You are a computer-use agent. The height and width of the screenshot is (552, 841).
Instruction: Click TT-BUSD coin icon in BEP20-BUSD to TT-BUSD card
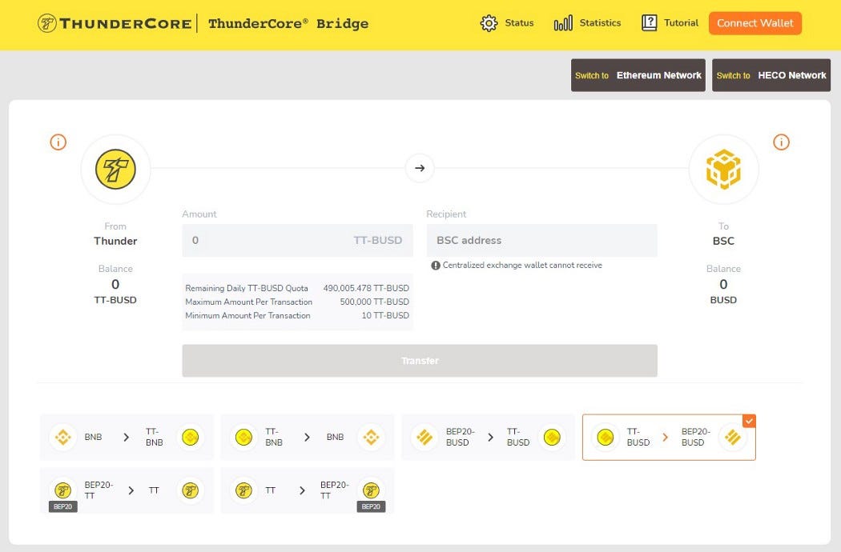[x=551, y=438]
